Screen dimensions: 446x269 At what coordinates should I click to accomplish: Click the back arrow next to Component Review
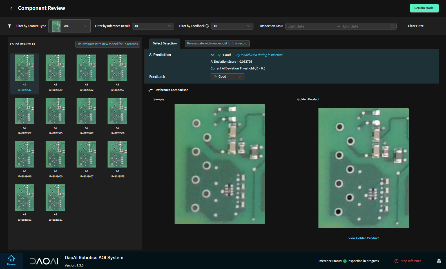pyautogui.click(x=11, y=8)
